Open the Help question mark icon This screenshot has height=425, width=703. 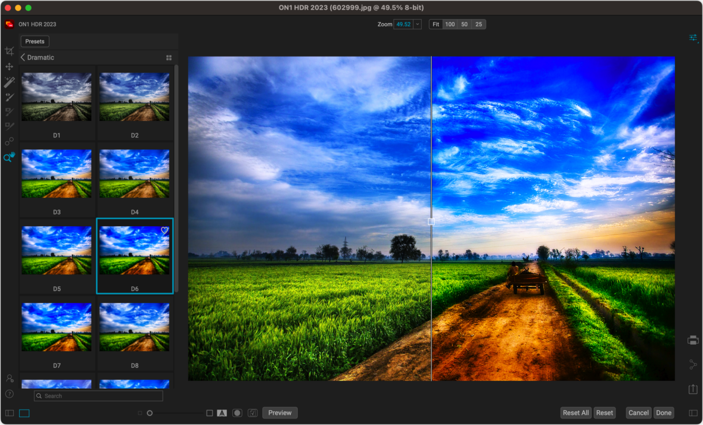click(10, 394)
